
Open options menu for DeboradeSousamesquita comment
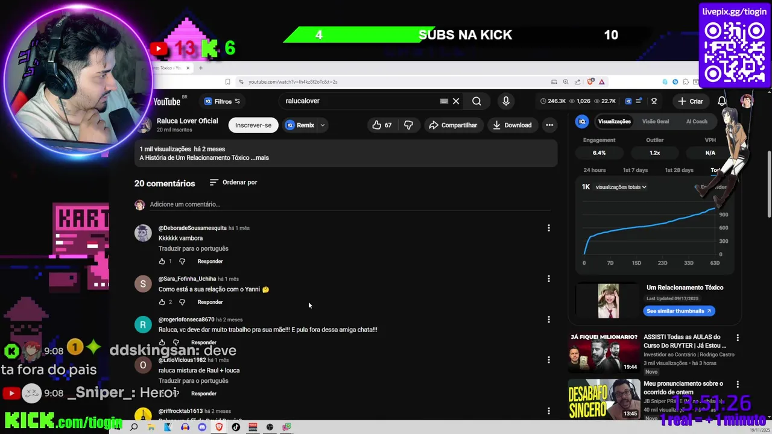click(548, 228)
